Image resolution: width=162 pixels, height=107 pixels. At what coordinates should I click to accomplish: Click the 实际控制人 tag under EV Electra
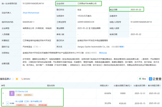(x=28, y=95)
